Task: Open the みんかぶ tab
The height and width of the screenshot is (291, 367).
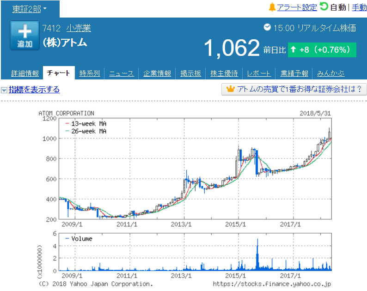Action: [331, 73]
